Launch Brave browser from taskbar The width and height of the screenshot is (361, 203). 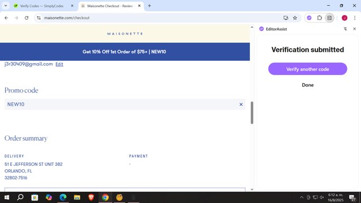coord(91,197)
